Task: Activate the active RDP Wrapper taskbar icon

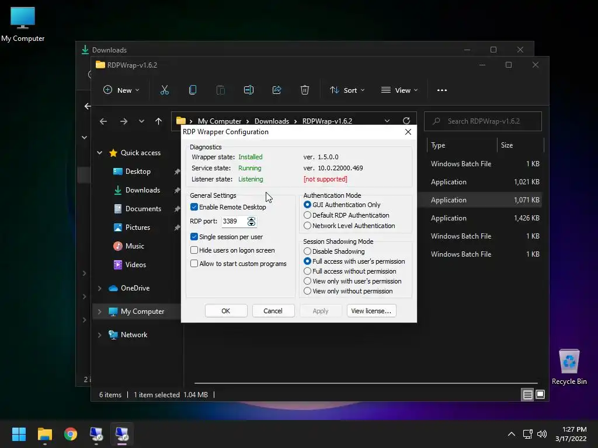Action: 122,434
